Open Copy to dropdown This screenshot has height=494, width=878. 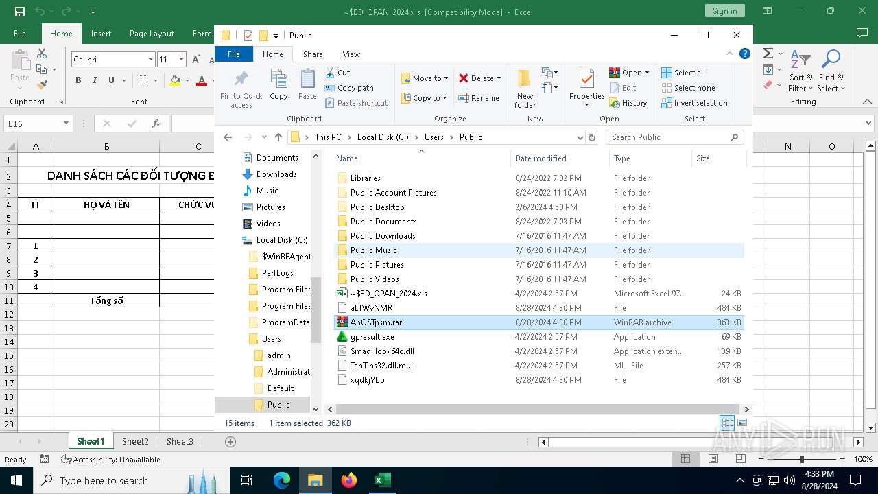[x=425, y=98]
